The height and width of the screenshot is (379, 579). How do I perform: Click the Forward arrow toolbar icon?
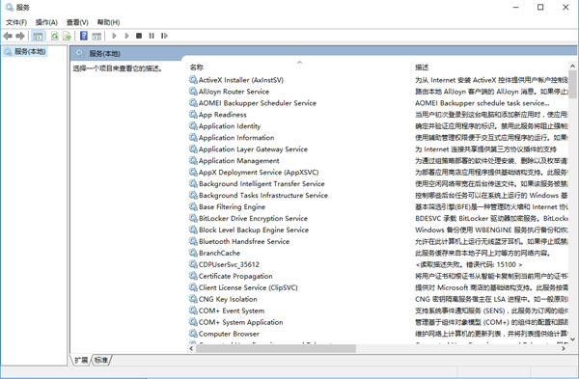tap(20, 36)
